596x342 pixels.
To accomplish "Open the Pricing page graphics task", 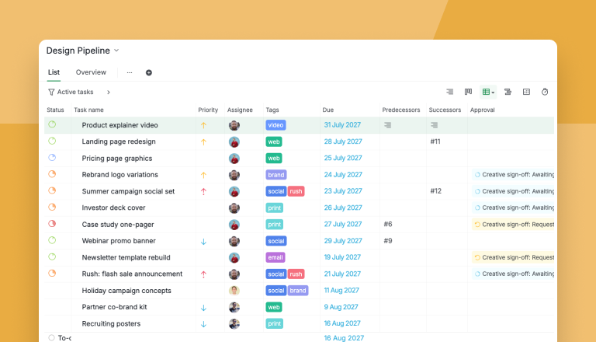I will [x=117, y=158].
